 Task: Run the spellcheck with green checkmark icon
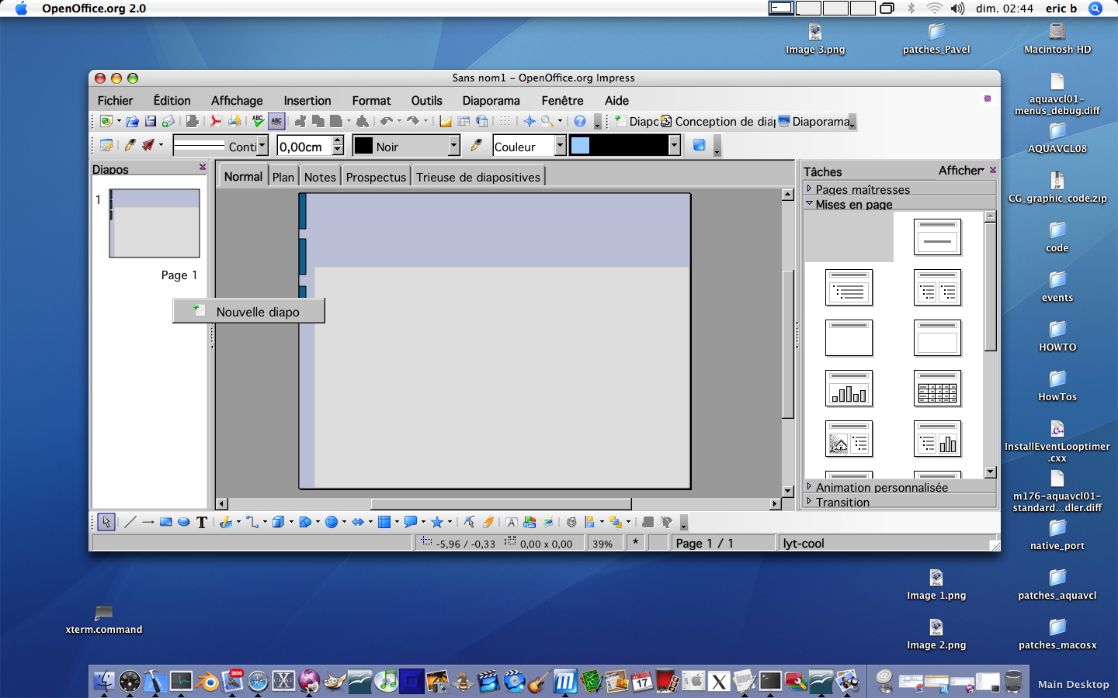coord(258,121)
